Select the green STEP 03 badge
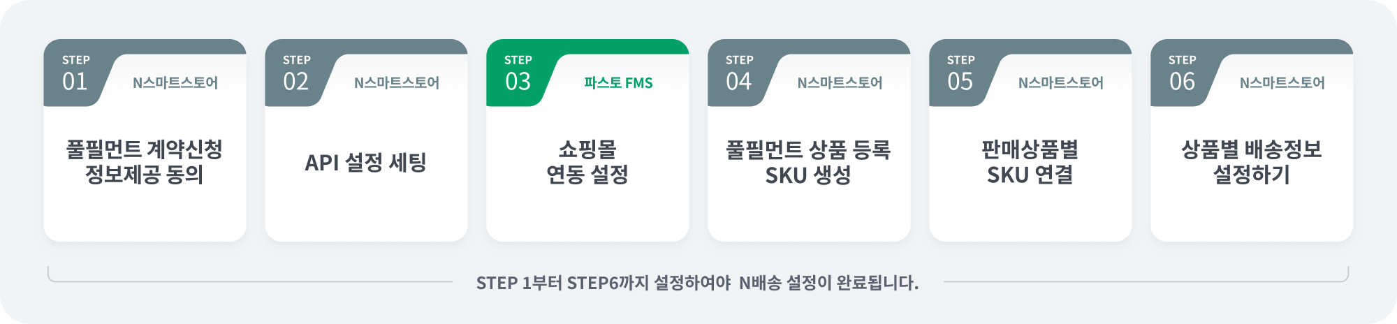1397x324 pixels. 518,73
